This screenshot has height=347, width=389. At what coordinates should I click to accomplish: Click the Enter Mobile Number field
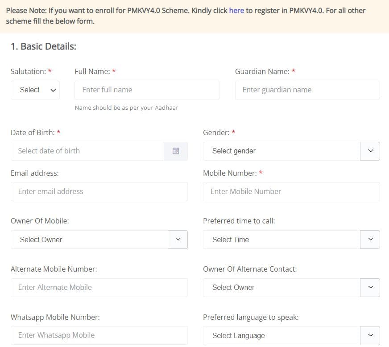coord(291,192)
